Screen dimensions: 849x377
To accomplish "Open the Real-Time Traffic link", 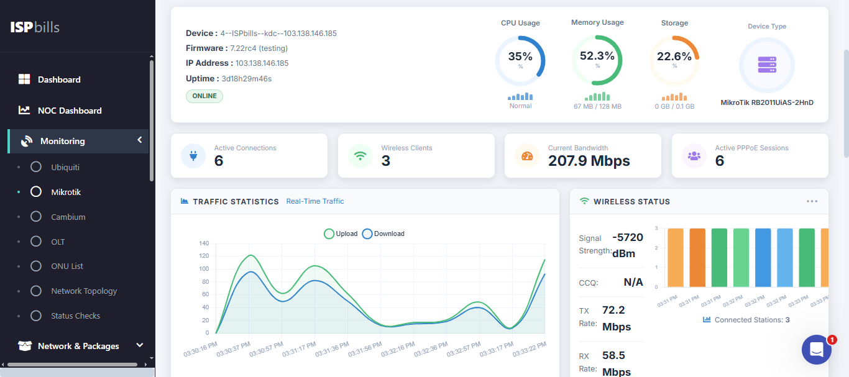I will click(315, 201).
